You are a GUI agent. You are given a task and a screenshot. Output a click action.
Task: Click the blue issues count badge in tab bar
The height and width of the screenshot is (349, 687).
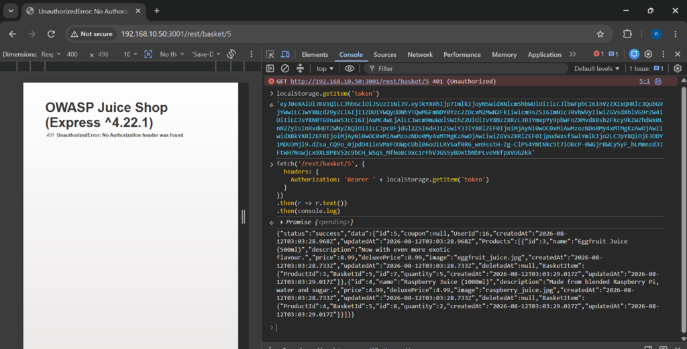(613, 54)
